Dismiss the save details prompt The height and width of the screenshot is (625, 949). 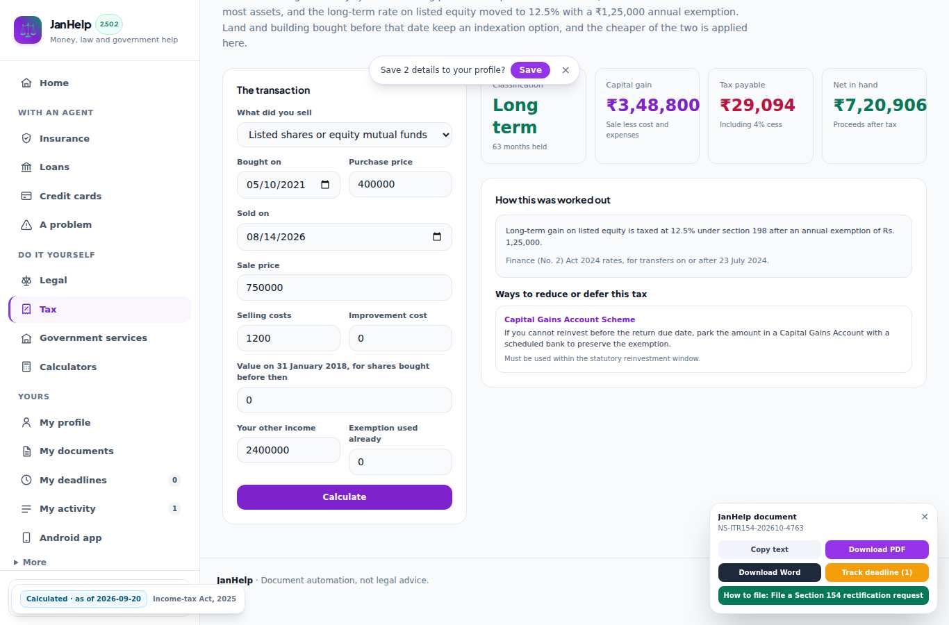click(566, 70)
